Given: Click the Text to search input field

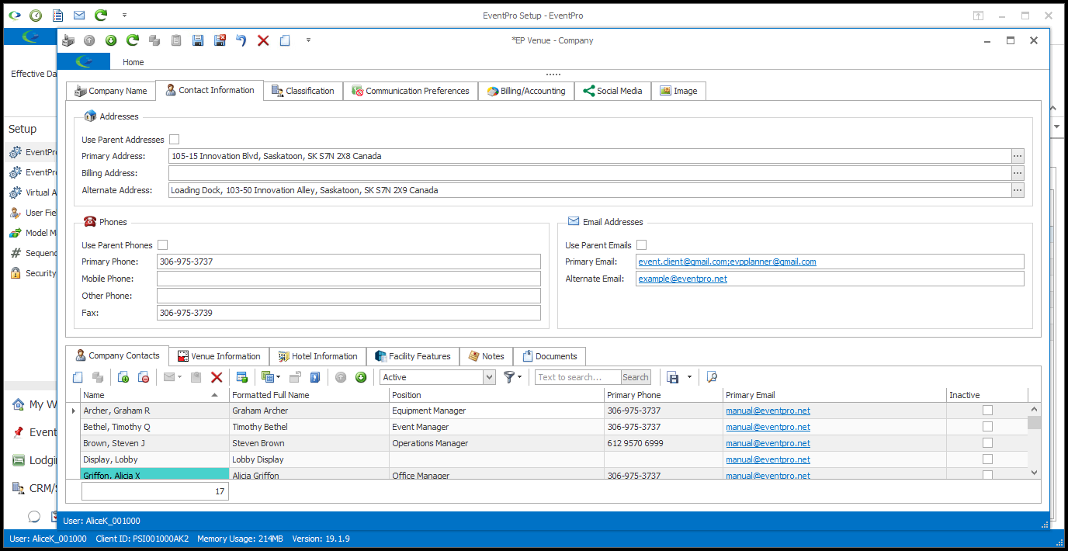Looking at the screenshot, I should (578, 377).
